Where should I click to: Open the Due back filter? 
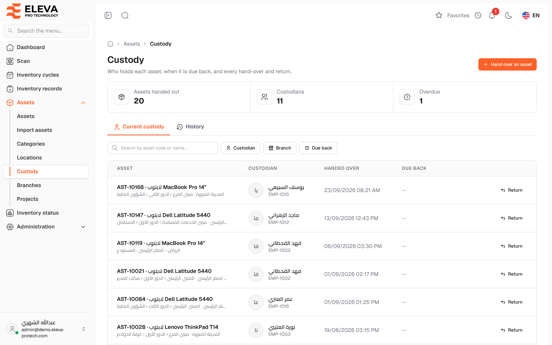[318, 148]
